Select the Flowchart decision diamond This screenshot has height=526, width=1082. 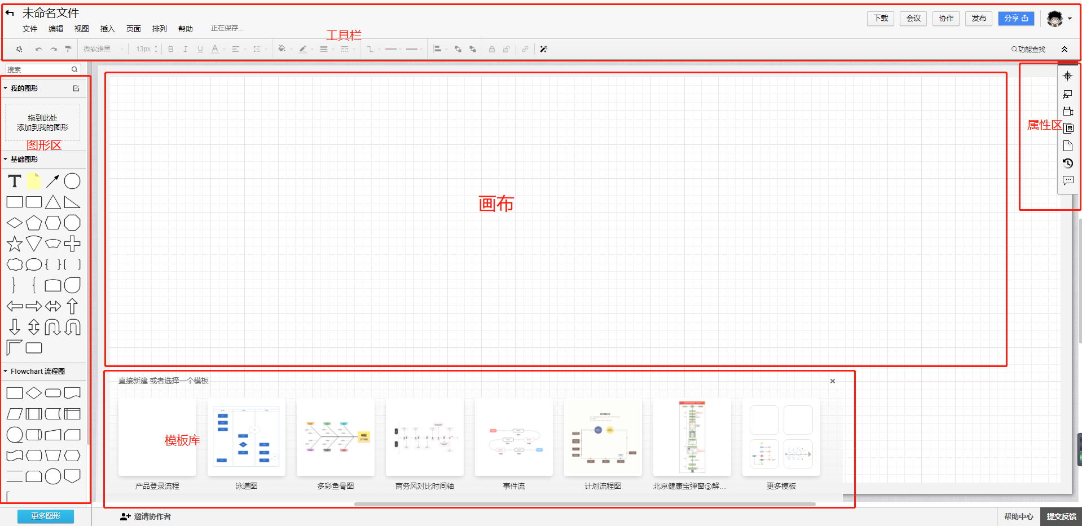pyautogui.click(x=34, y=393)
